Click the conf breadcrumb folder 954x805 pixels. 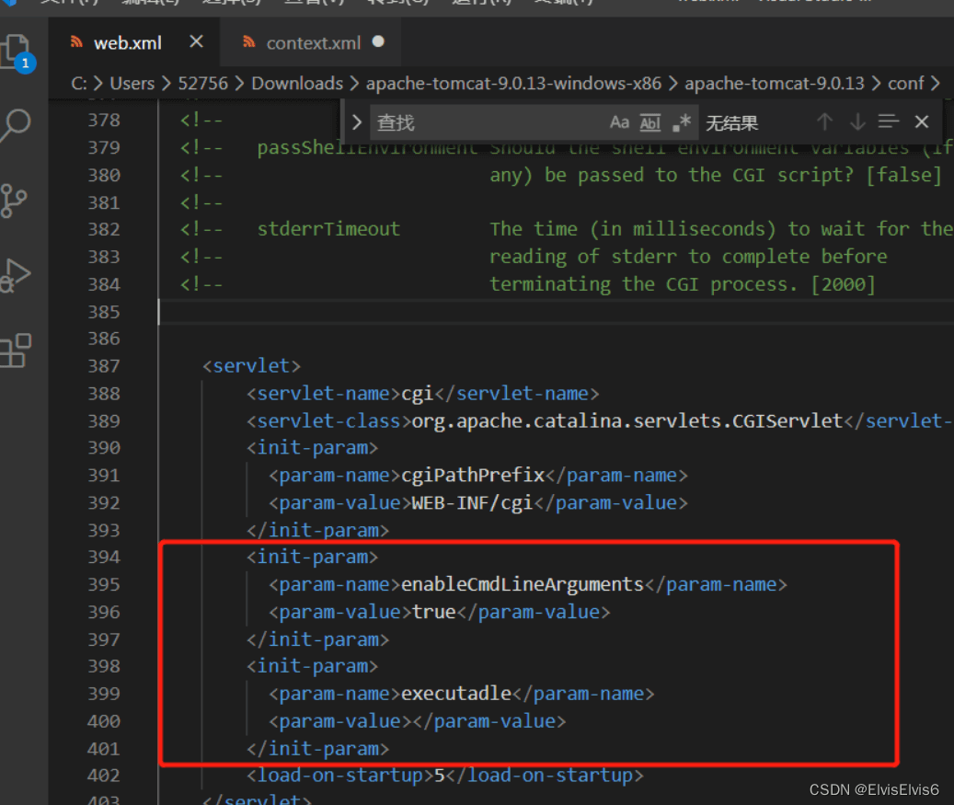pos(905,83)
